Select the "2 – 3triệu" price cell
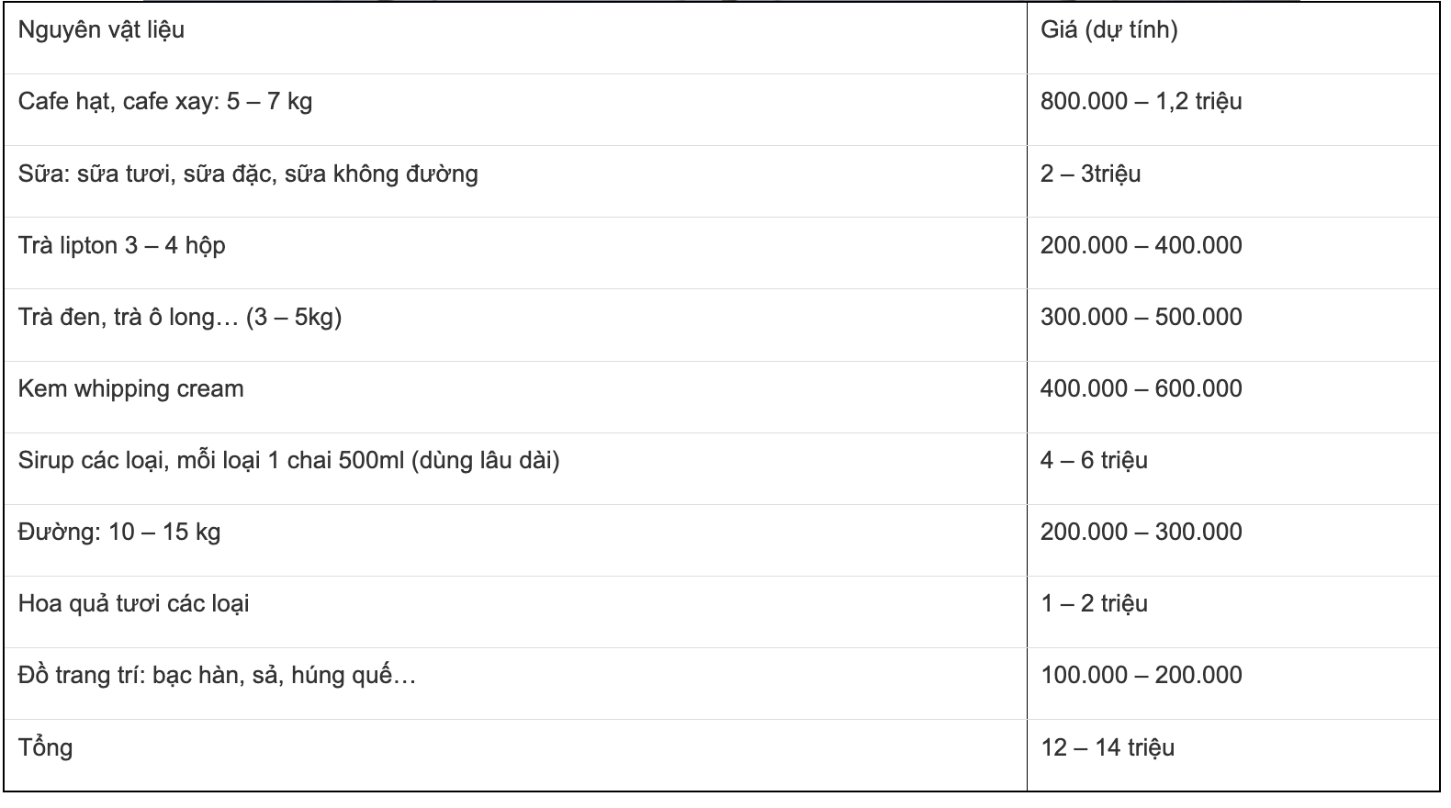 point(1090,174)
